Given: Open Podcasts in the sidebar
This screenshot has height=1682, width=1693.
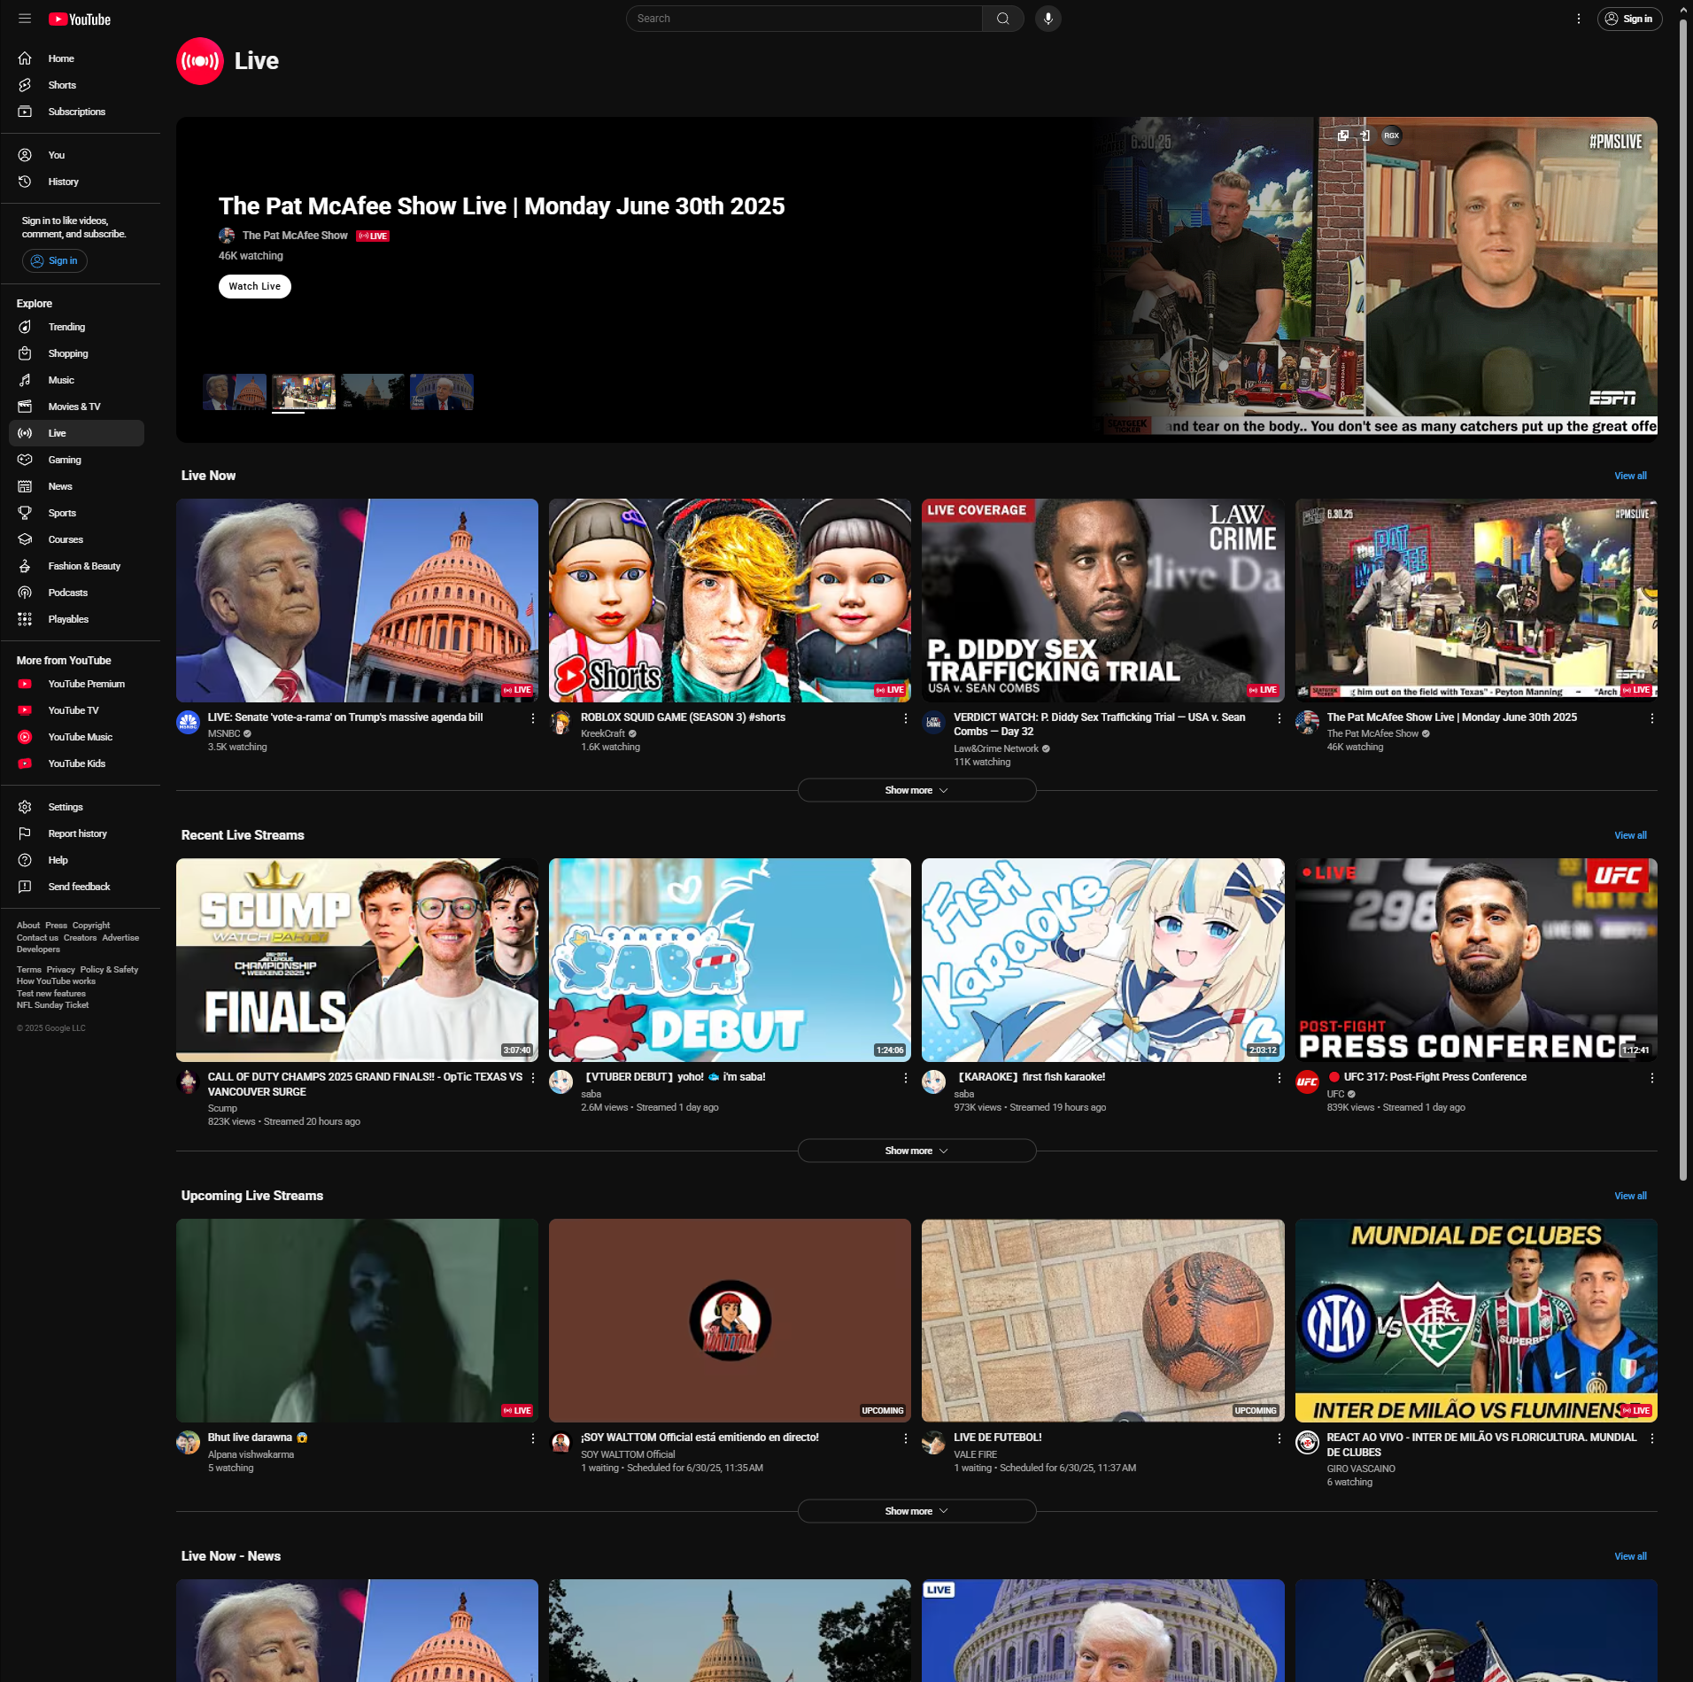Looking at the screenshot, I should pos(67,593).
